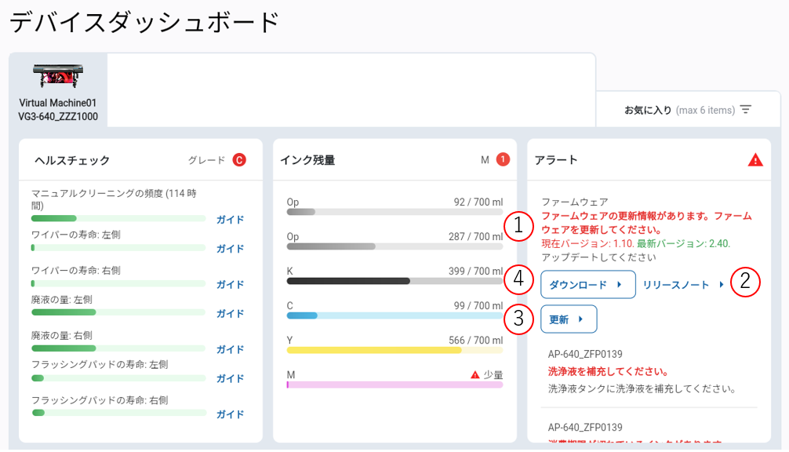Open guide for right wiper life
789x452 pixels.
coord(230,285)
